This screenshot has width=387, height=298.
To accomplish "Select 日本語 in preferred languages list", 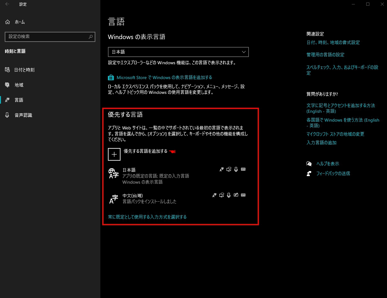I will [x=178, y=176].
